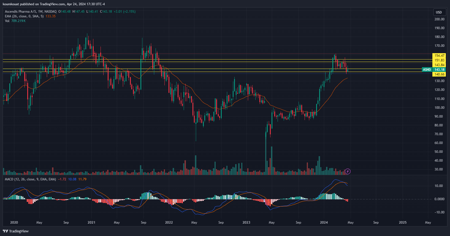The image size is (450, 236).
Task: Click the low price L140.41
Action: tap(92, 12)
